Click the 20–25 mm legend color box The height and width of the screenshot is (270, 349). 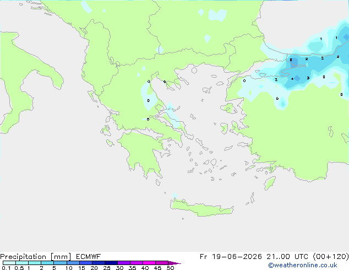pyautogui.click(x=99, y=263)
